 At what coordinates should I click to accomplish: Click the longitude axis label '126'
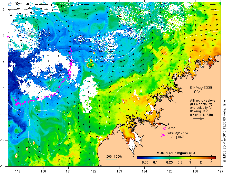click(195, 171)
